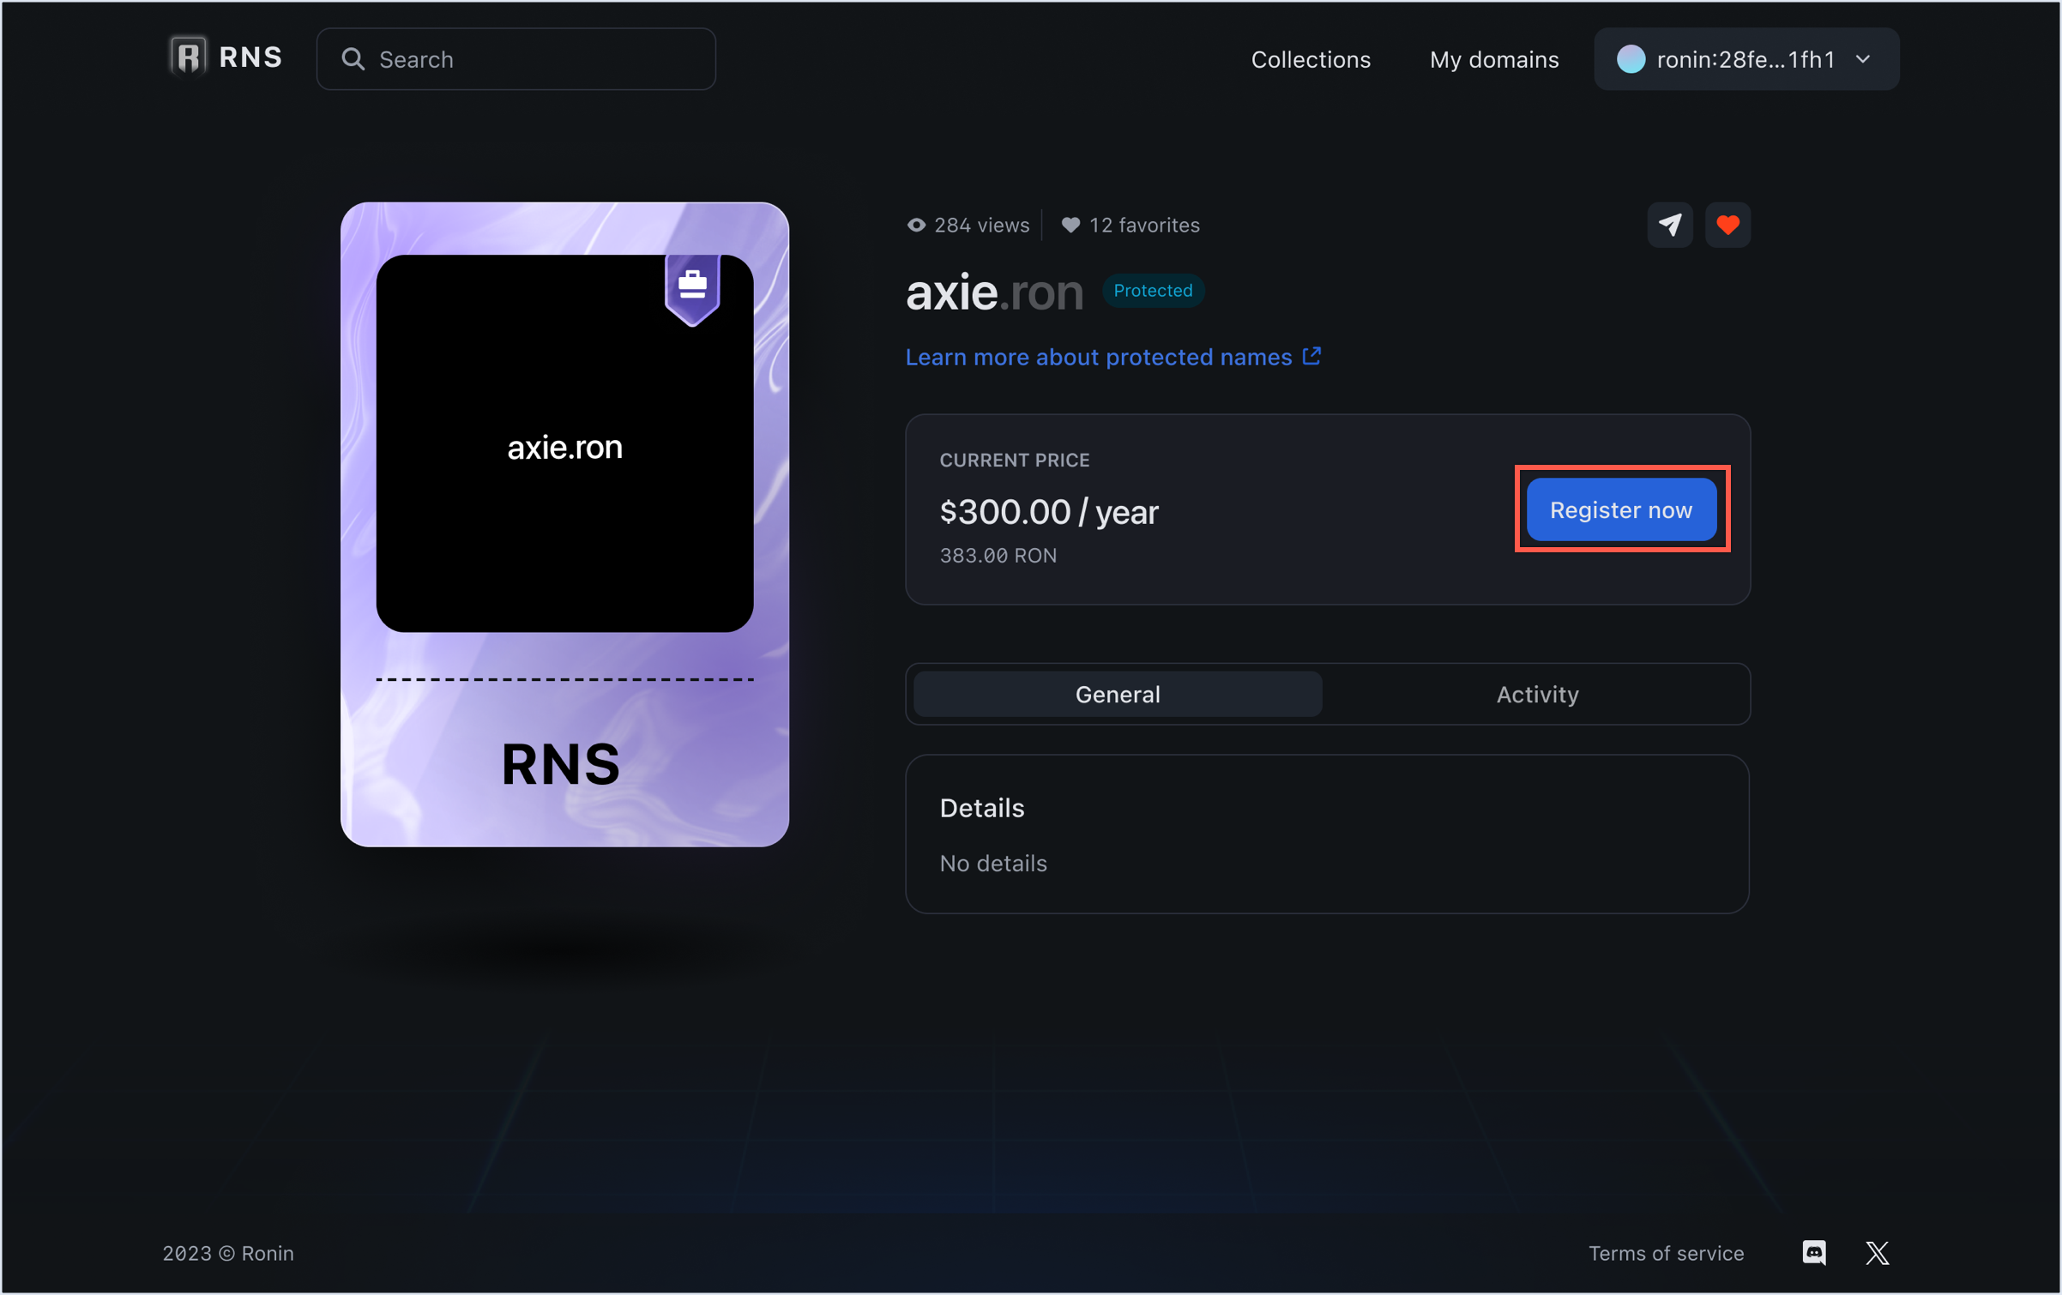Click the eye icon next to 284 views
The height and width of the screenshot is (1295, 2062).
(x=916, y=226)
